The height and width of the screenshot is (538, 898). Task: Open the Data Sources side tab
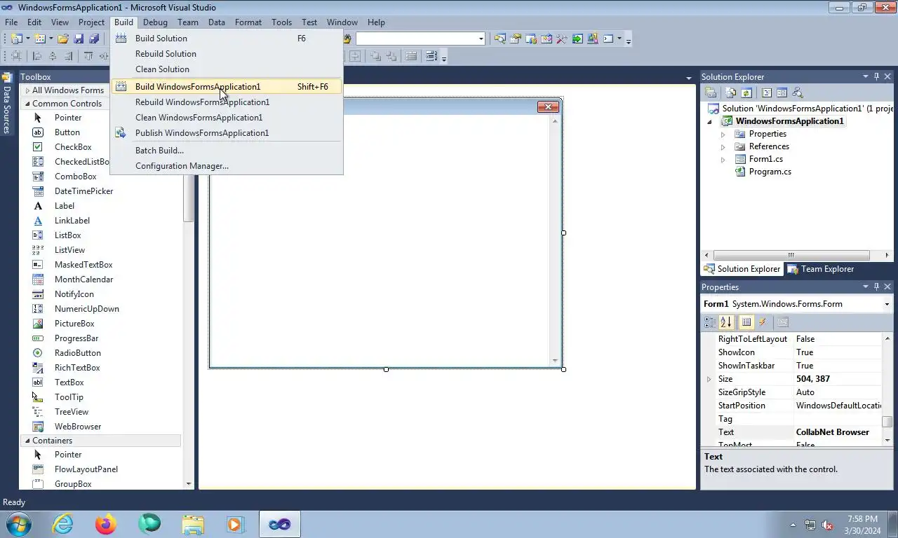pyautogui.click(x=6, y=104)
